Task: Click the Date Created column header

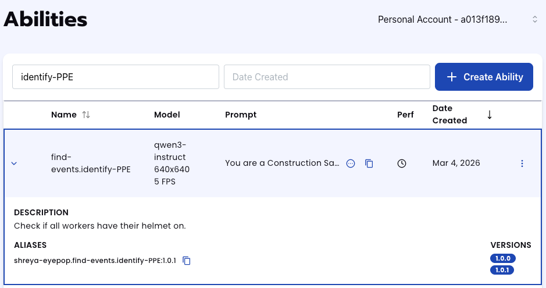Action: point(449,115)
